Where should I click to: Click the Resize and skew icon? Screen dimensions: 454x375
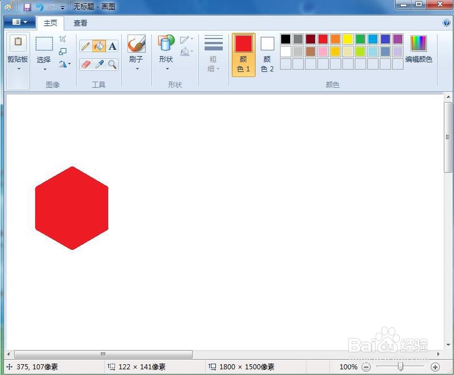pyautogui.click(x=62, y=52)
